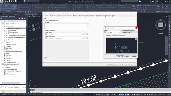Select _Все точки point group
The width and height of the screenshot is (171, 96).
pyautogui.click(x=10, y=39)
